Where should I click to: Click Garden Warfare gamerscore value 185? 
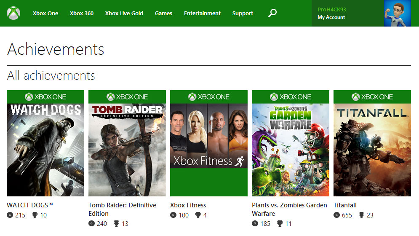pyautogui.click(x=265, y=224)
